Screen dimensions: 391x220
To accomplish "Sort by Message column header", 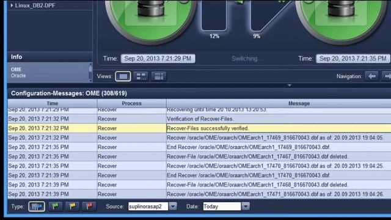I will coord(279,103).
